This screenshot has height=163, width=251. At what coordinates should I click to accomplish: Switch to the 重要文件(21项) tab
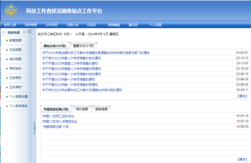pos(83,46)
